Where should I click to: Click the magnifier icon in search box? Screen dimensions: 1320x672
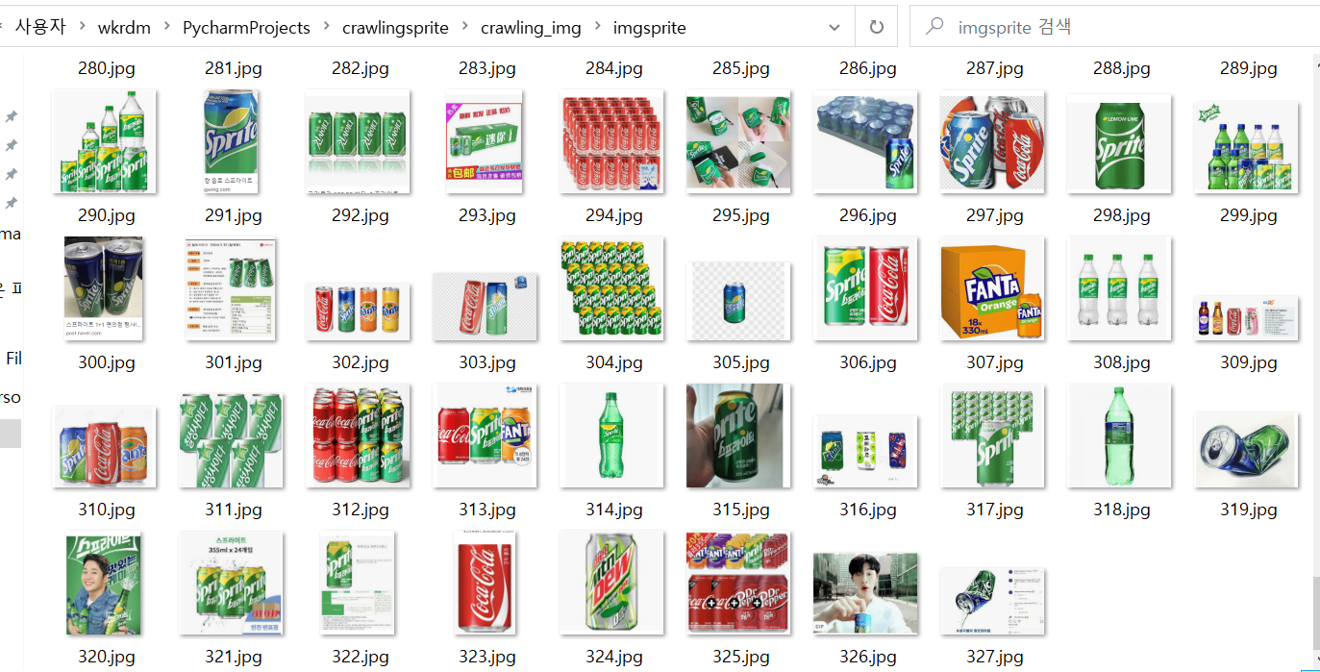(x=934, y=27)
